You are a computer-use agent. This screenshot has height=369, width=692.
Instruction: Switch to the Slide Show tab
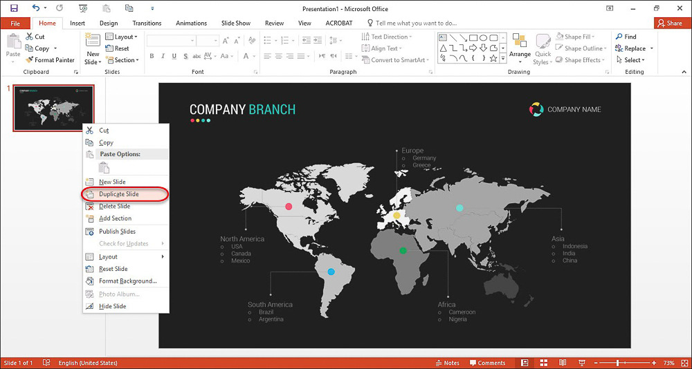point(236,23)
